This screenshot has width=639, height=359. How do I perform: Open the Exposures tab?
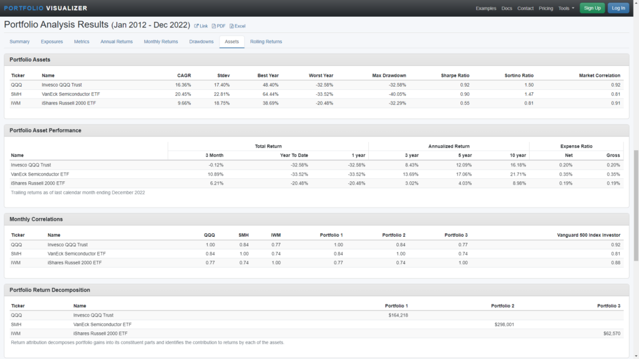(52, 42)
